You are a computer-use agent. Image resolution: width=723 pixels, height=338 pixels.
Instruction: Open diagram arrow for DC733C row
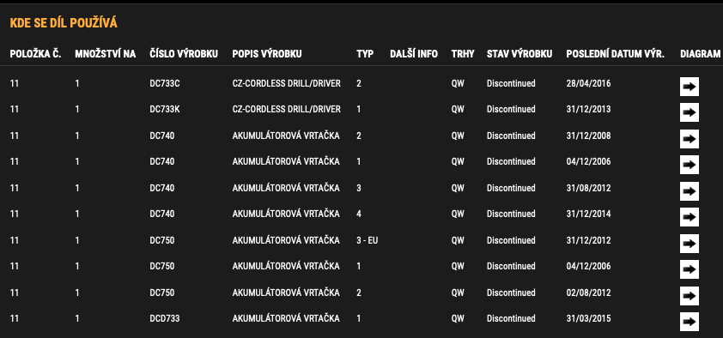689,87
